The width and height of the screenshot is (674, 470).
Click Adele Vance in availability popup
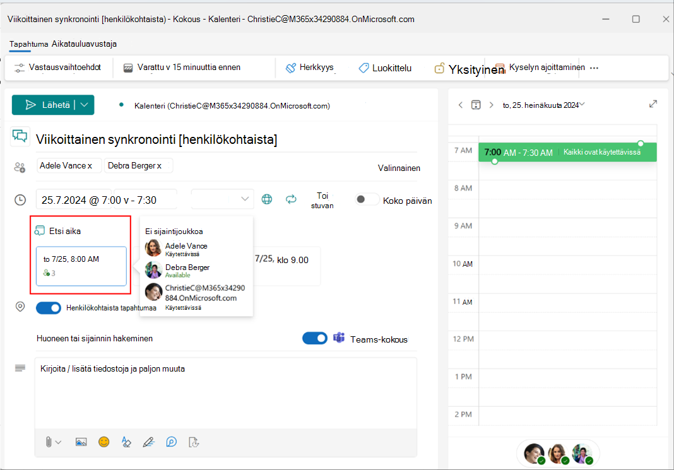click(186, 249)
